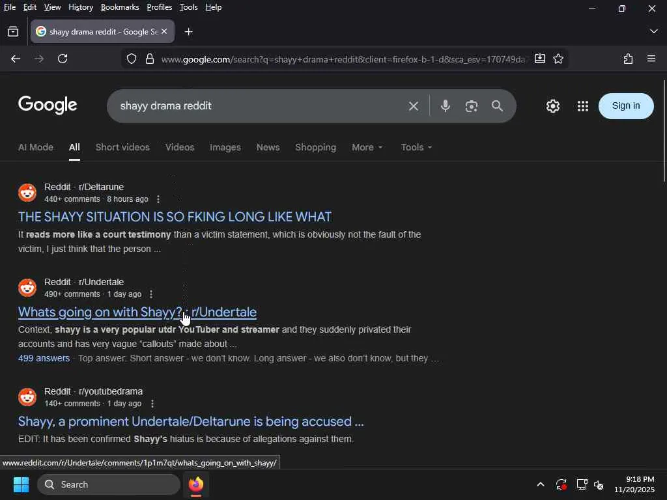Open the Firefox application hamburger menu

click(651, 59)
